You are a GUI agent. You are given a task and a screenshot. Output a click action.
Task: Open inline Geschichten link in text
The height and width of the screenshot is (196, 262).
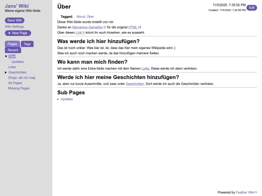pyautogui.click(x=135, y=84)
